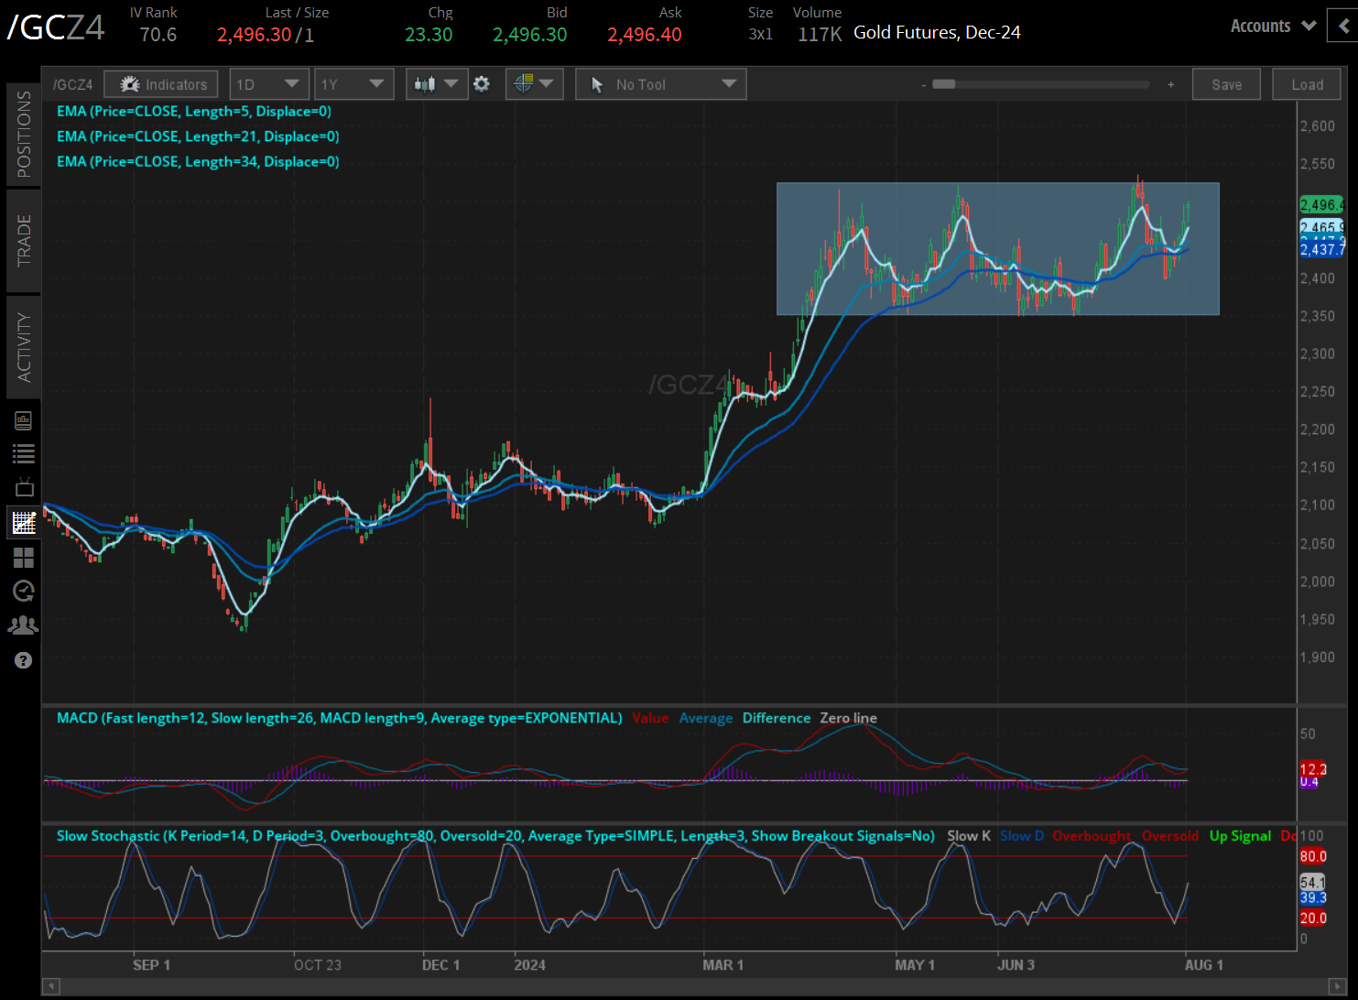Toggle the MACD Zero line display
The height and width of the screenshot is (1000, 1358).
tap(848, 718)
